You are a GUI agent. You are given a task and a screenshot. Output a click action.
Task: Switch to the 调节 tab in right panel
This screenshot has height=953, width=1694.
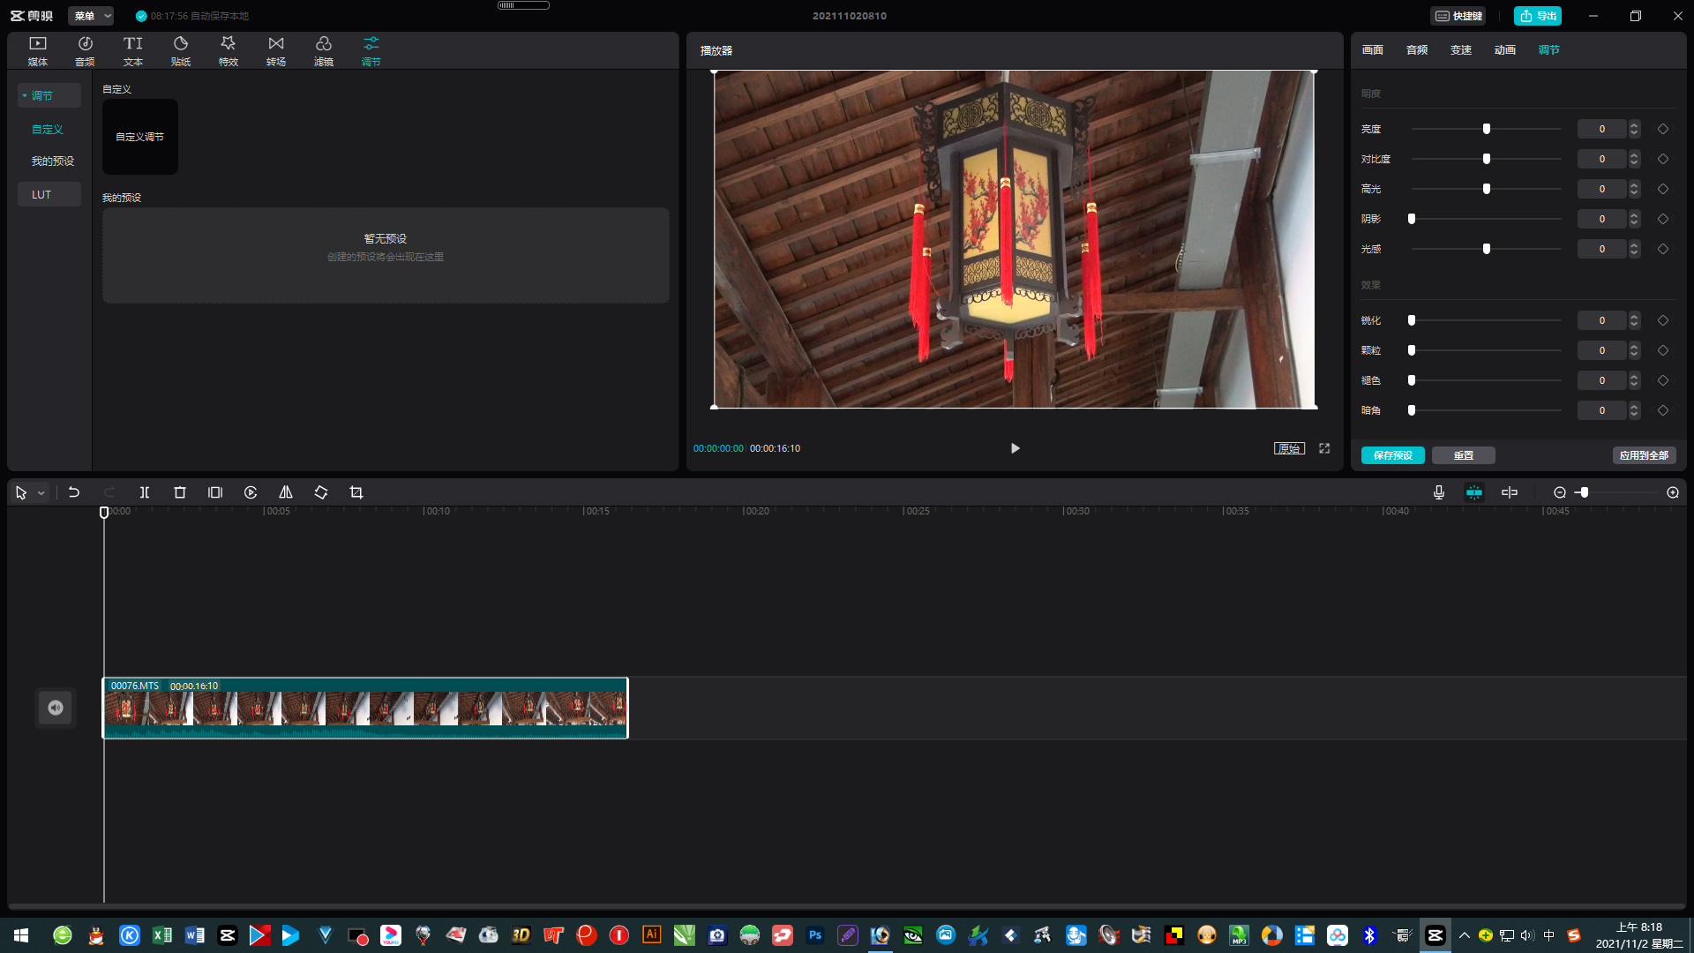1549,50
